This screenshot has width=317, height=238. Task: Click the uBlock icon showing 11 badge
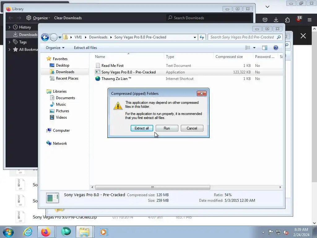[x=299, y=19]
